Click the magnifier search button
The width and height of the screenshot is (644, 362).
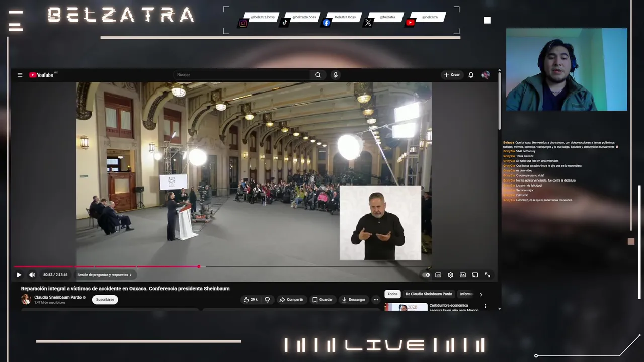click(x=318, y=75)
